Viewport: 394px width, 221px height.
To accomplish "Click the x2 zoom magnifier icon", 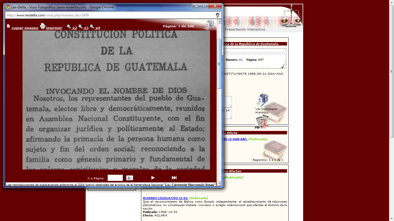I will pos(69,27).
